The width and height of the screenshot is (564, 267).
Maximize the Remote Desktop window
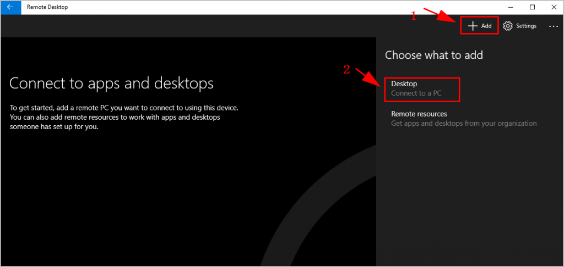coord(532,7)
